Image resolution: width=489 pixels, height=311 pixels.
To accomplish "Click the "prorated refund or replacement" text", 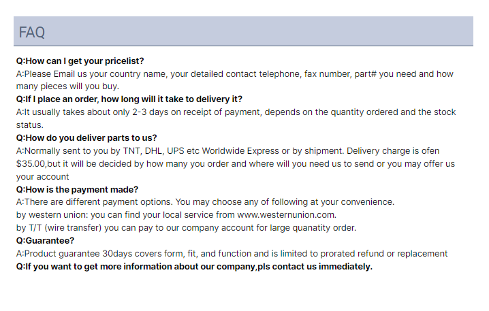I will (x=378, y=253).
